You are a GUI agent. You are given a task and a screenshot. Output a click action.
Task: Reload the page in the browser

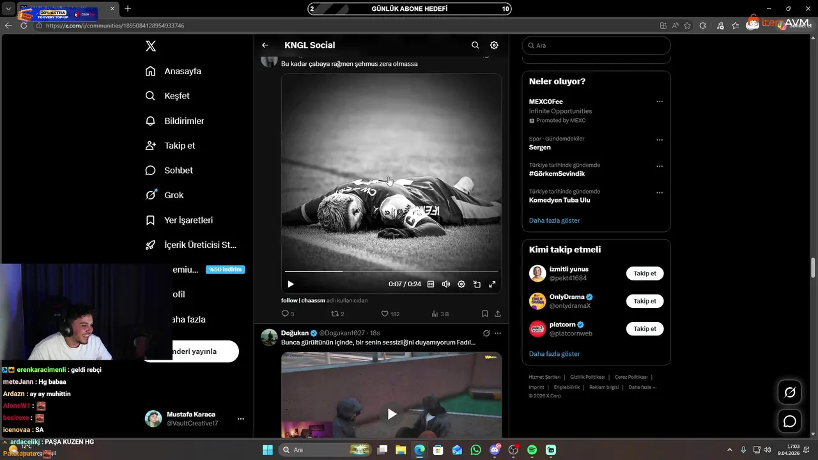(24, 26)
